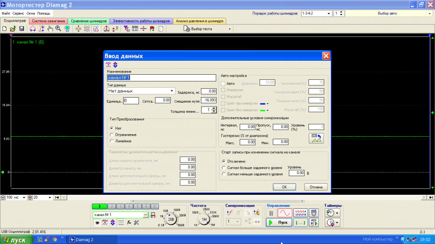435x244 pixels.
Task: Select the Линейное radio button
Action: tap(112, 141)
